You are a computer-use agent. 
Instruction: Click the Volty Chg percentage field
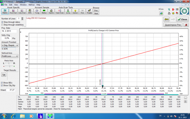click(x=7, y=38)
